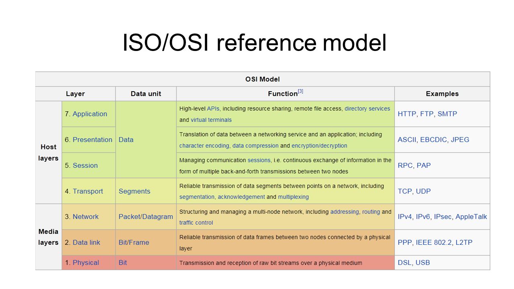Click the IEEE 802.2 link
This screenshot has height=289, width=514.
click(x=434, y=242)
